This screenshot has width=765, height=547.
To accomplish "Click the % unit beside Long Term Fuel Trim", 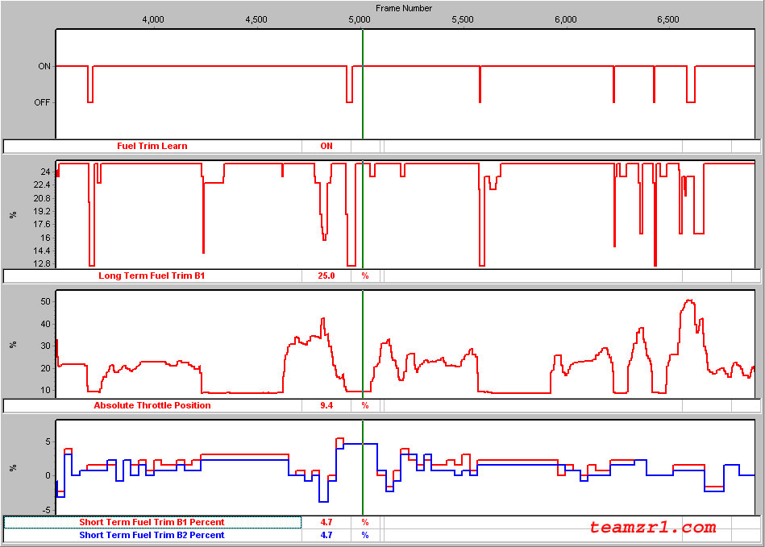I will pyautogui.click(x=365, y=276).
